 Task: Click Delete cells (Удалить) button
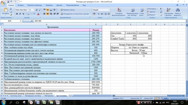pyautogui.click(x=152, y=12)
